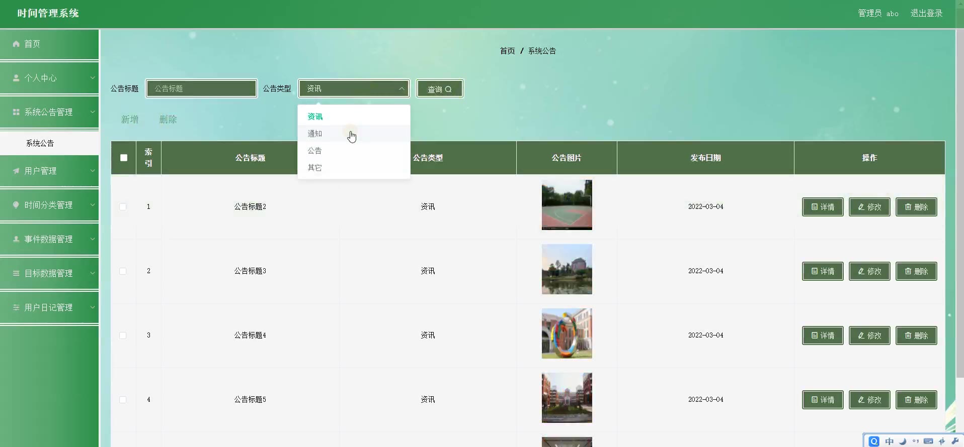Click the 查询 search button
964x447 pixels.
pyautogui.click(x=440, y=89)
